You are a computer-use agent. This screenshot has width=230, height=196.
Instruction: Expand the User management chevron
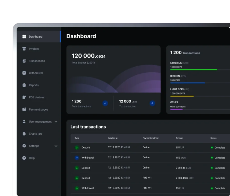56,122
